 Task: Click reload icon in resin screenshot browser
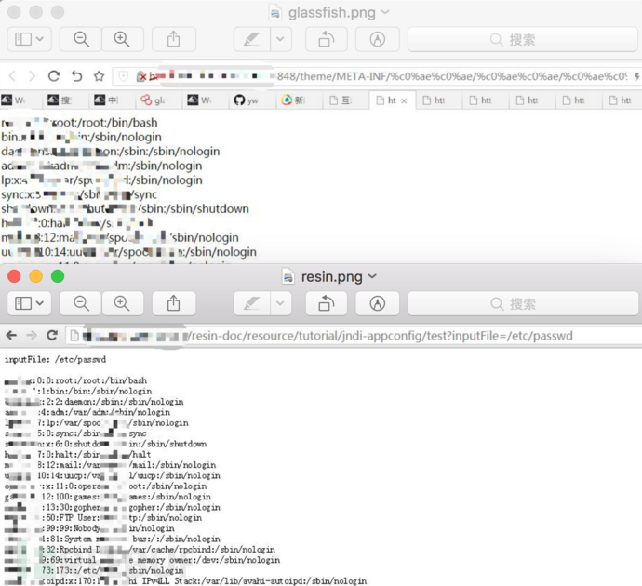pyautogui.click(x=52, y=336)
